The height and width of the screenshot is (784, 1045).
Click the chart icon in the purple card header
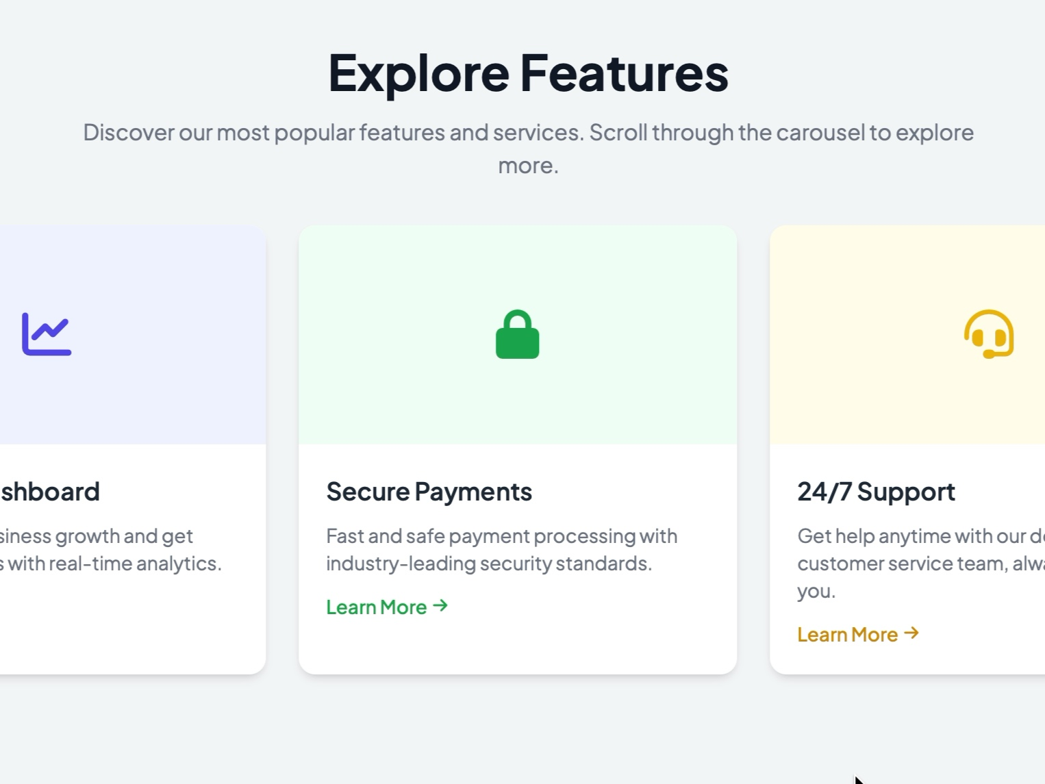(46, 333)
